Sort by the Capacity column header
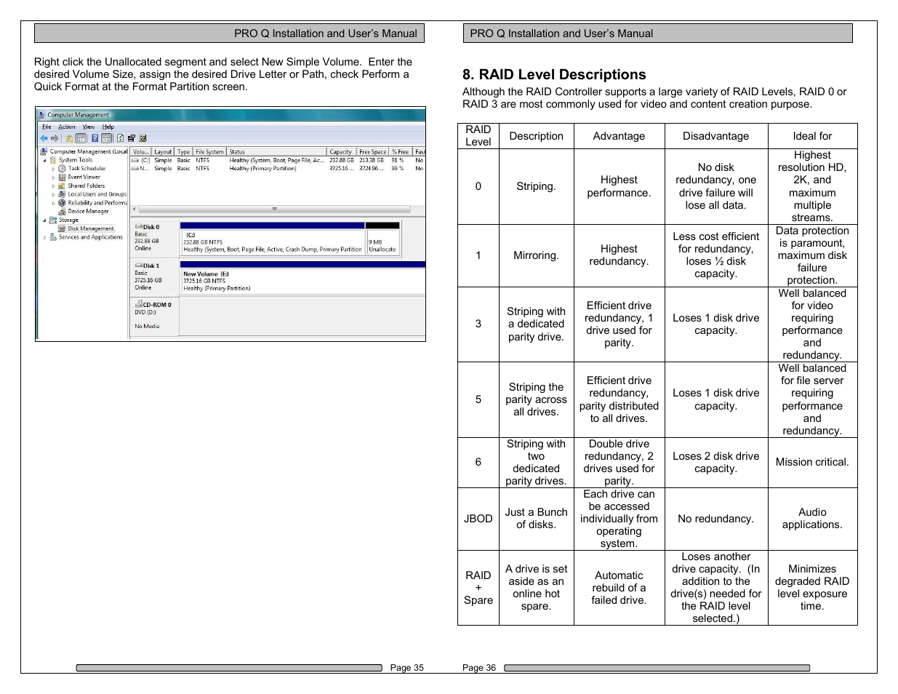This screenshot has height=694, width=898. [x=341, y=152]
